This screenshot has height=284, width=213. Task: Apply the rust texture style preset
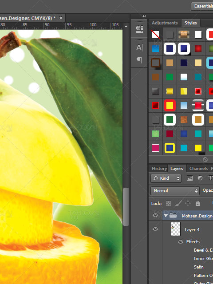tap(184, 119)
